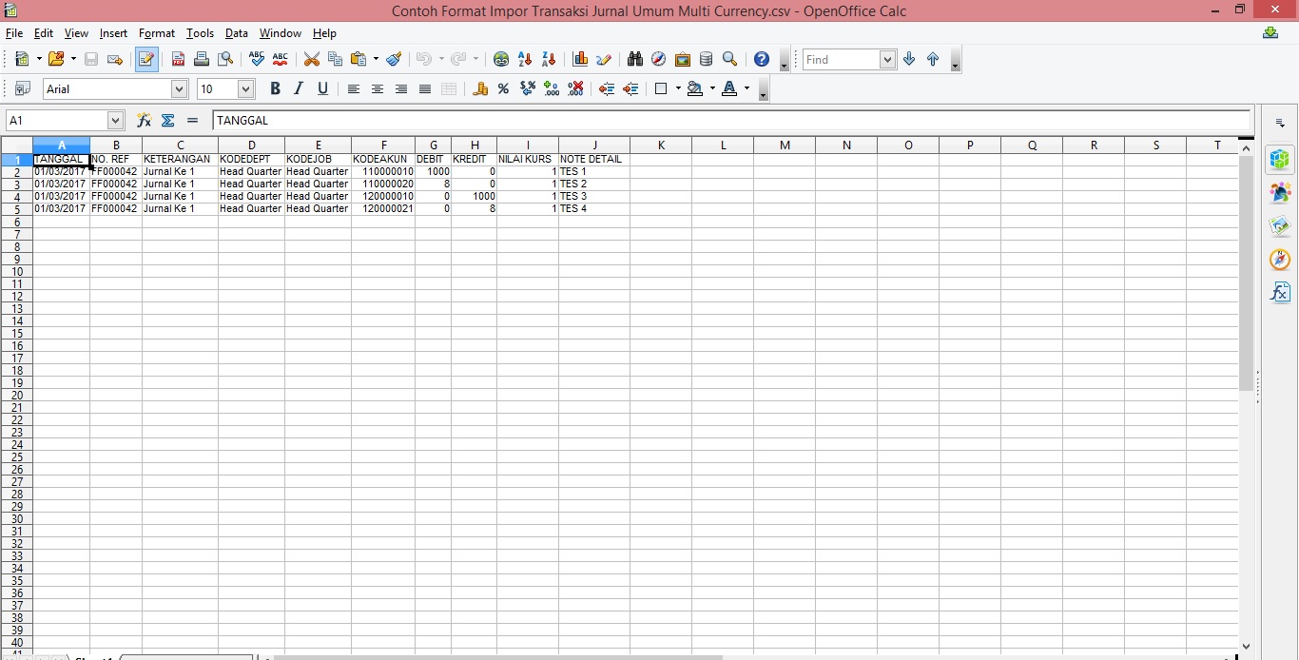Open the Function Wizard

coord(145,121)
